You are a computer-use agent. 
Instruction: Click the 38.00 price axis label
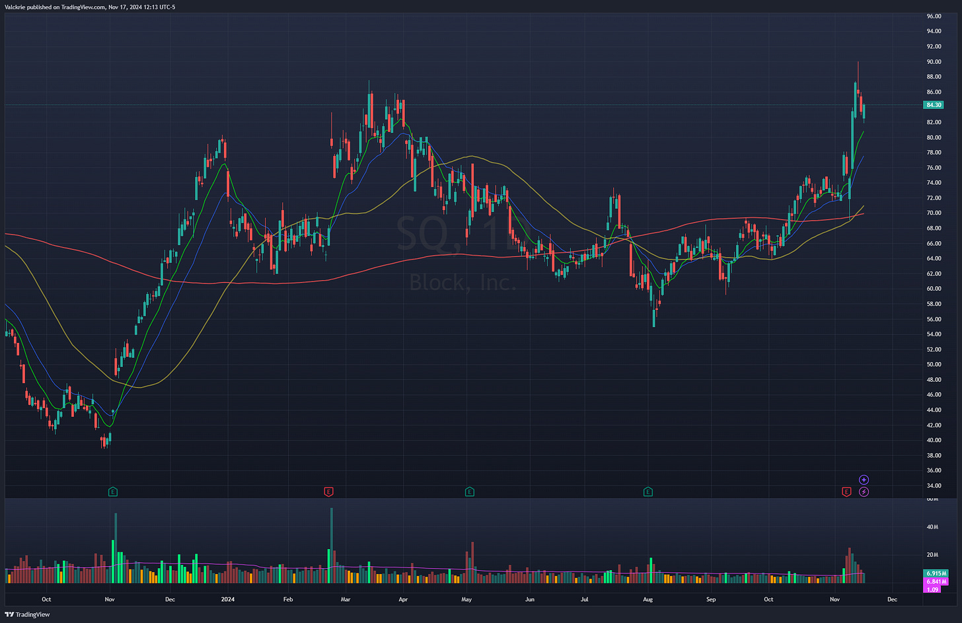(934, 455)
